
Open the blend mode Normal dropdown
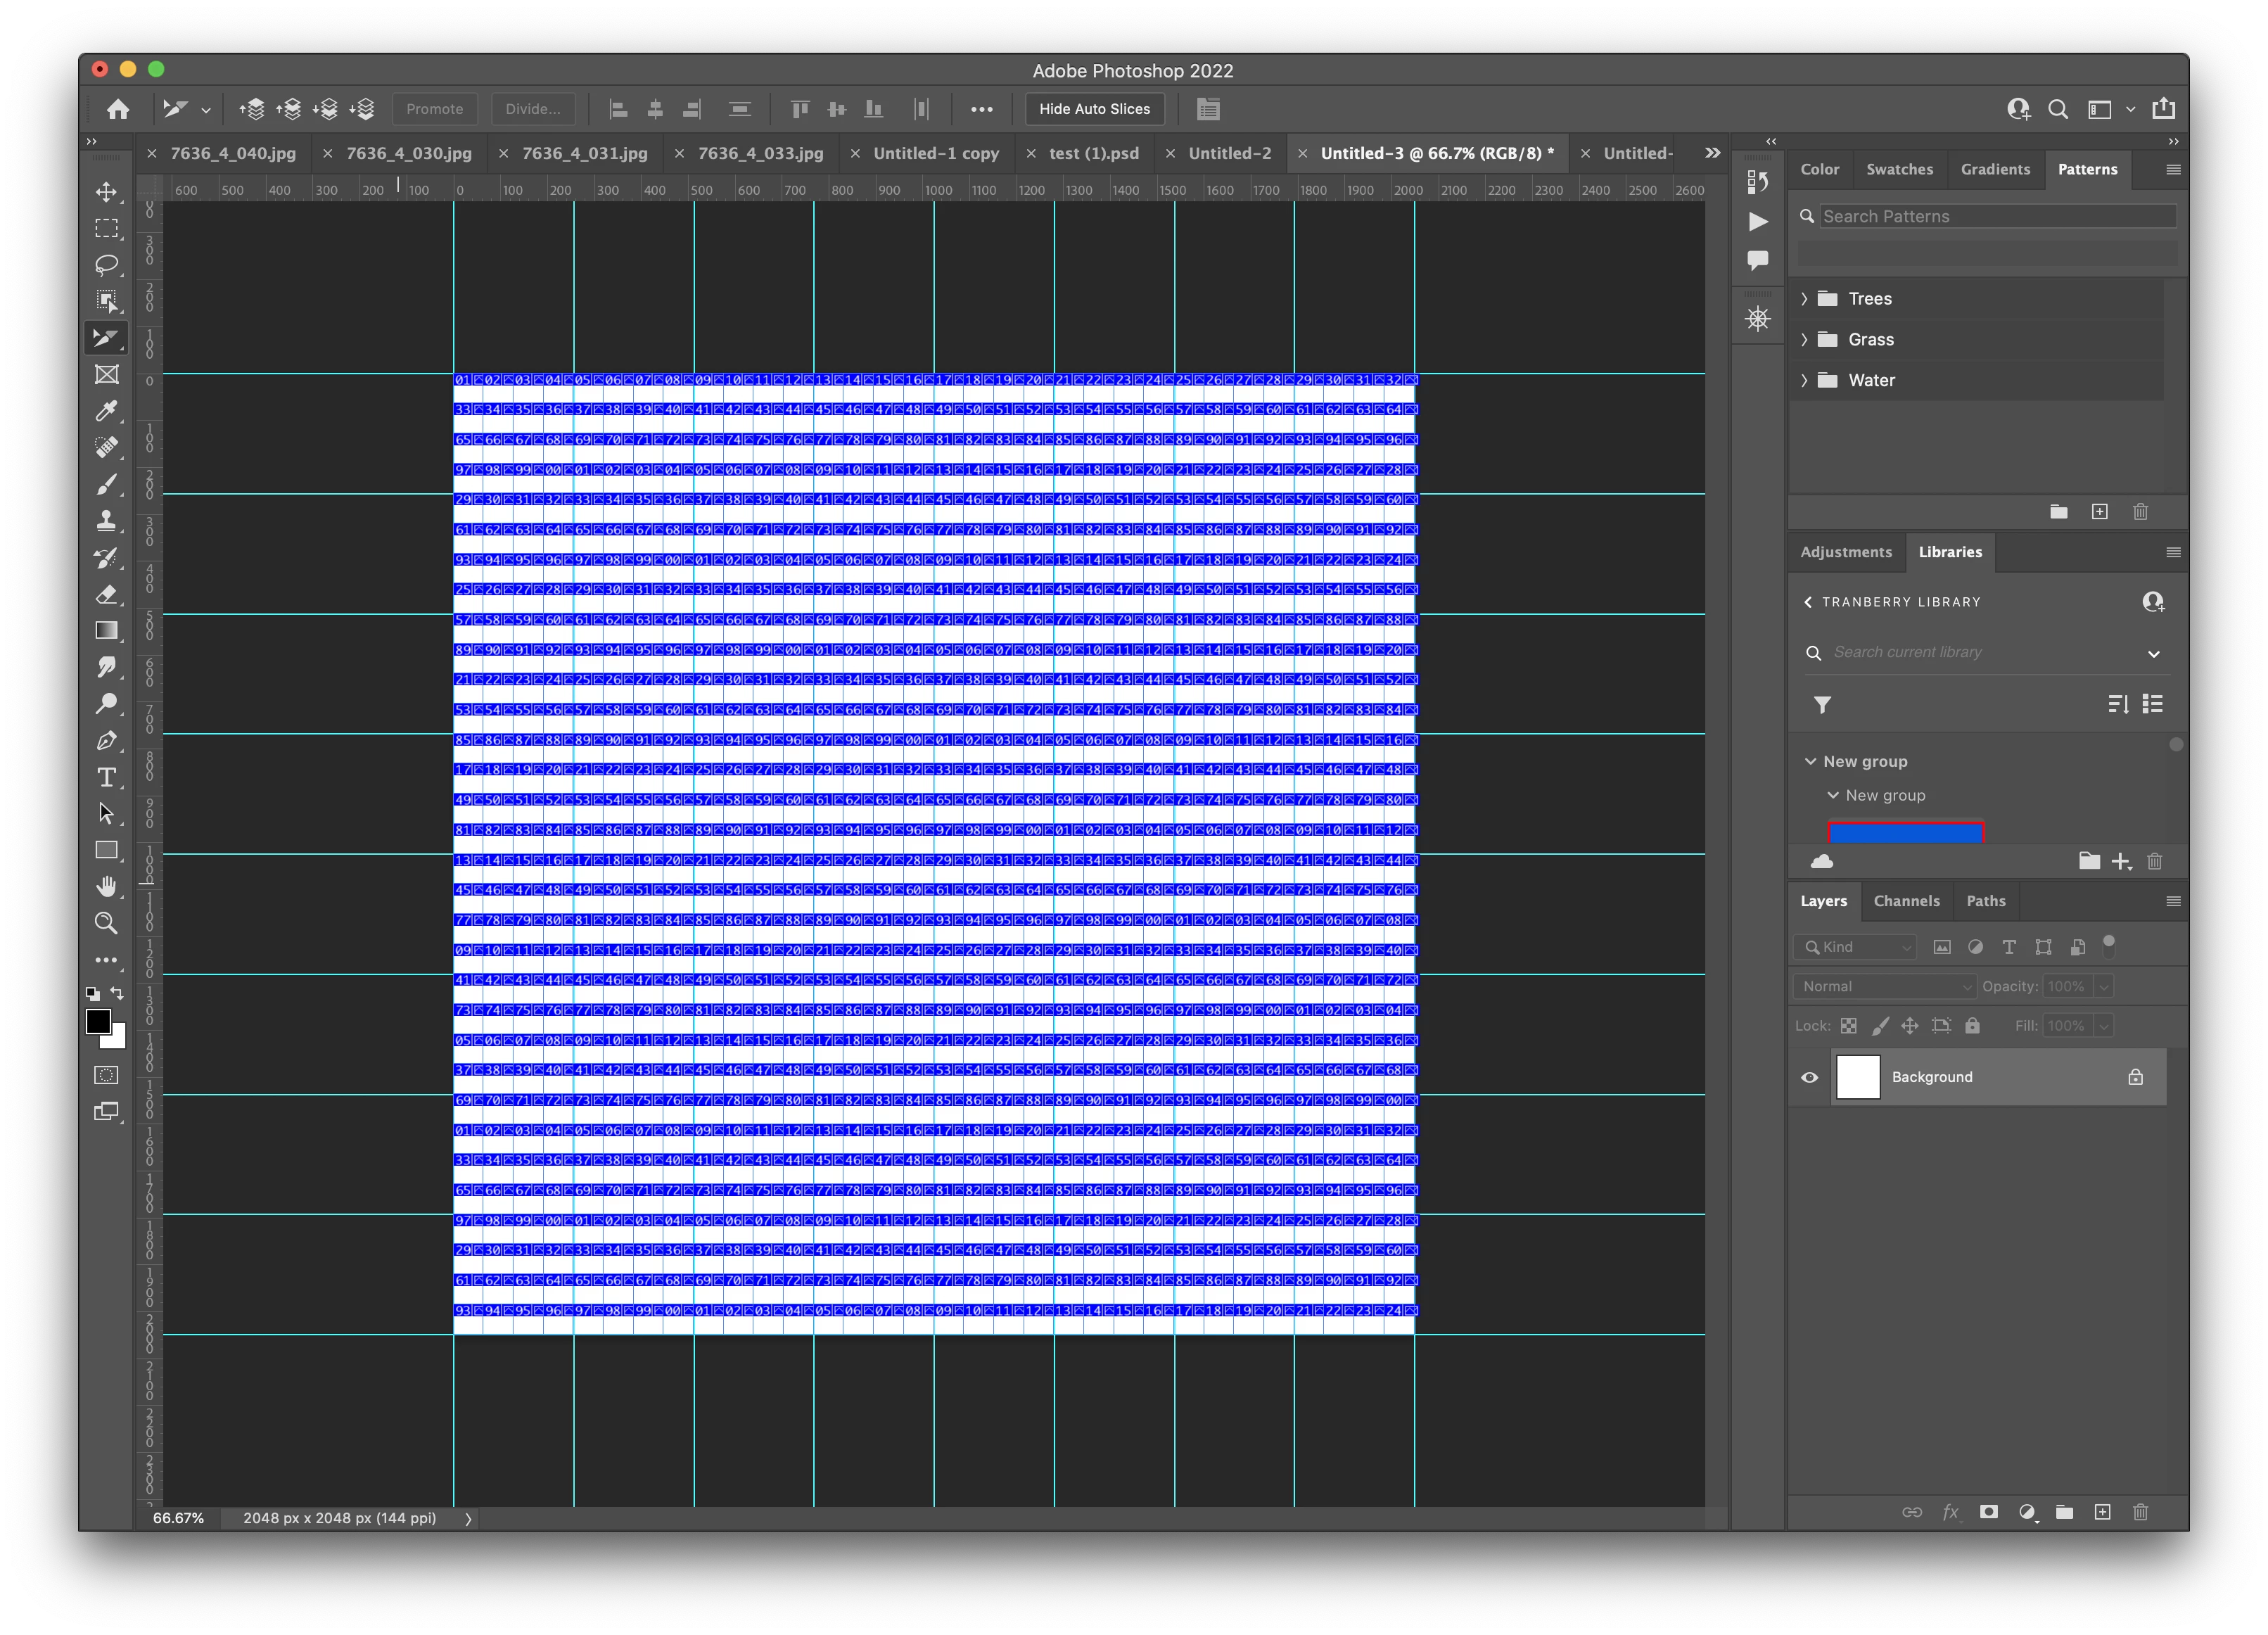1884,986
